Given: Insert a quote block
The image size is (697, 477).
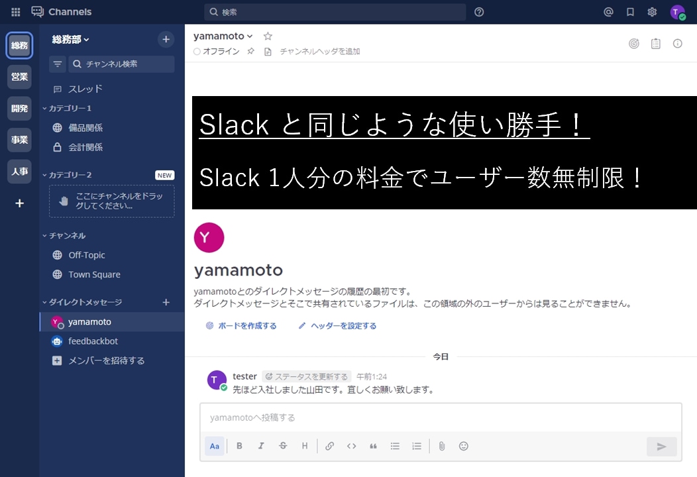Looking at the screenshot, I should 373,446.
